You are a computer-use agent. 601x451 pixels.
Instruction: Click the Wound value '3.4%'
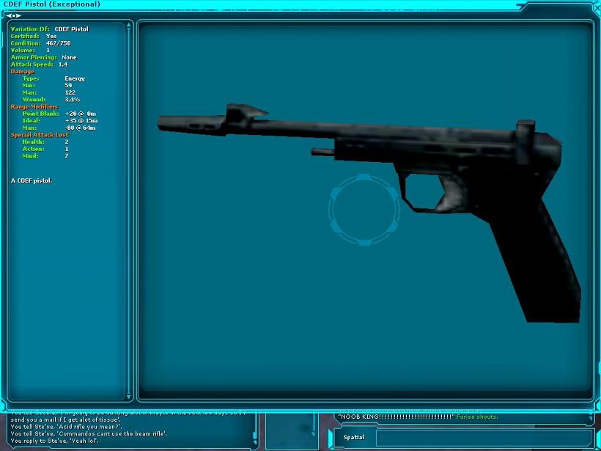(73, 100)
